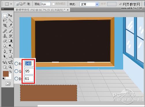Select the Move tool
The width and height of the screenshot is (145, 107).
point(10,15)
